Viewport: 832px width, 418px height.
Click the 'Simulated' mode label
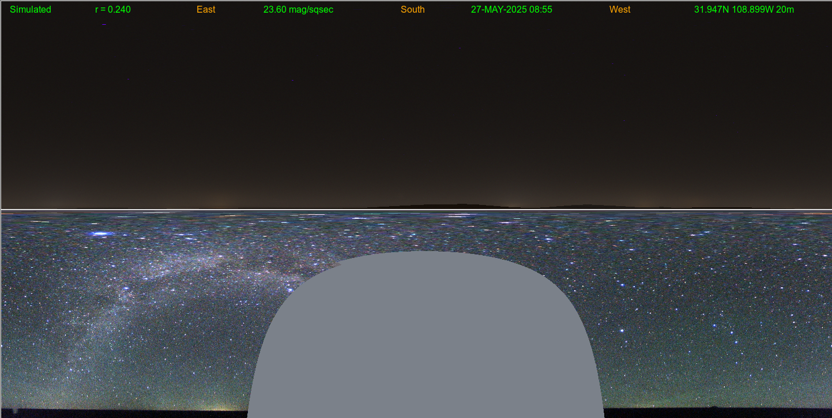(x=31, y=10)
